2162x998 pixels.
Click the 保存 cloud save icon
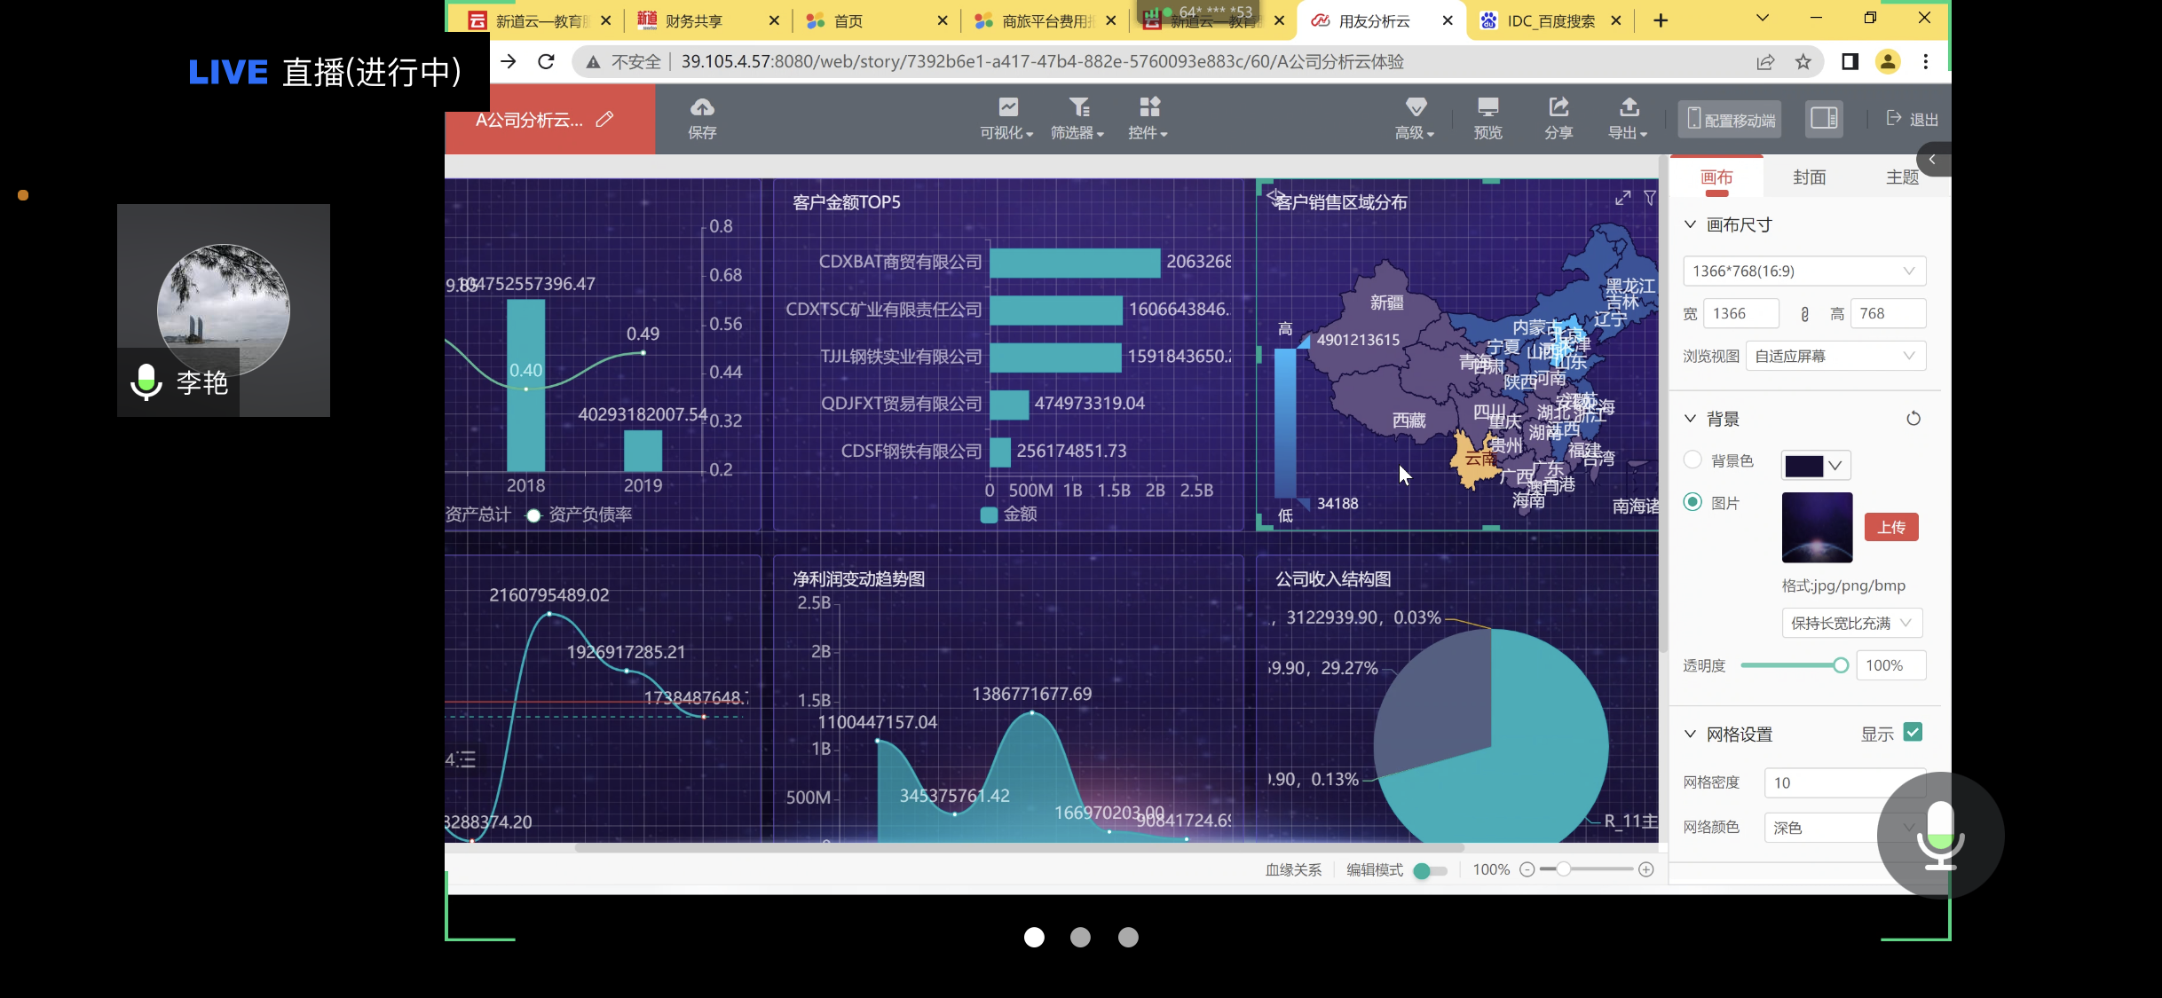701,109
